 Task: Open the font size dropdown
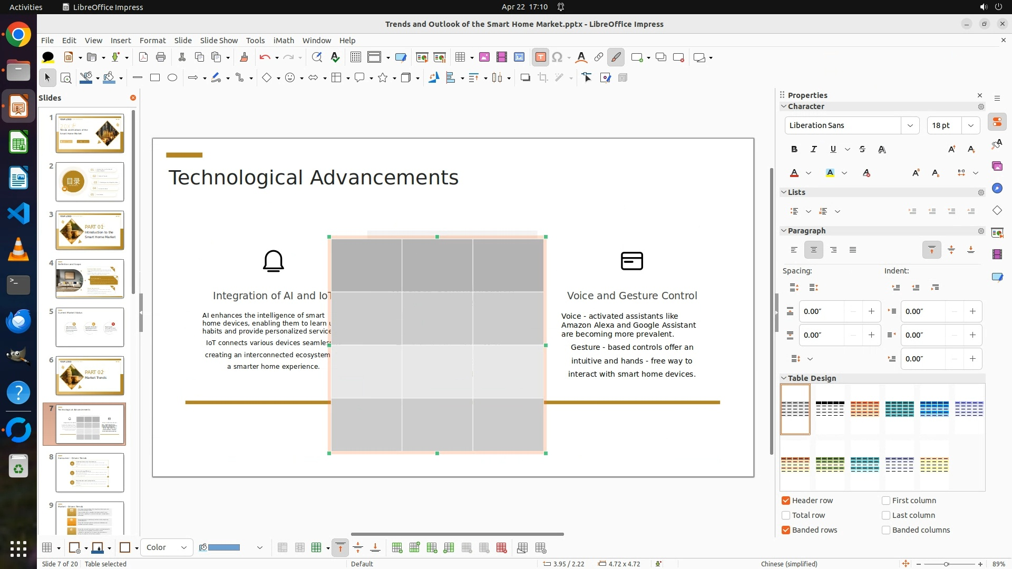970,125
